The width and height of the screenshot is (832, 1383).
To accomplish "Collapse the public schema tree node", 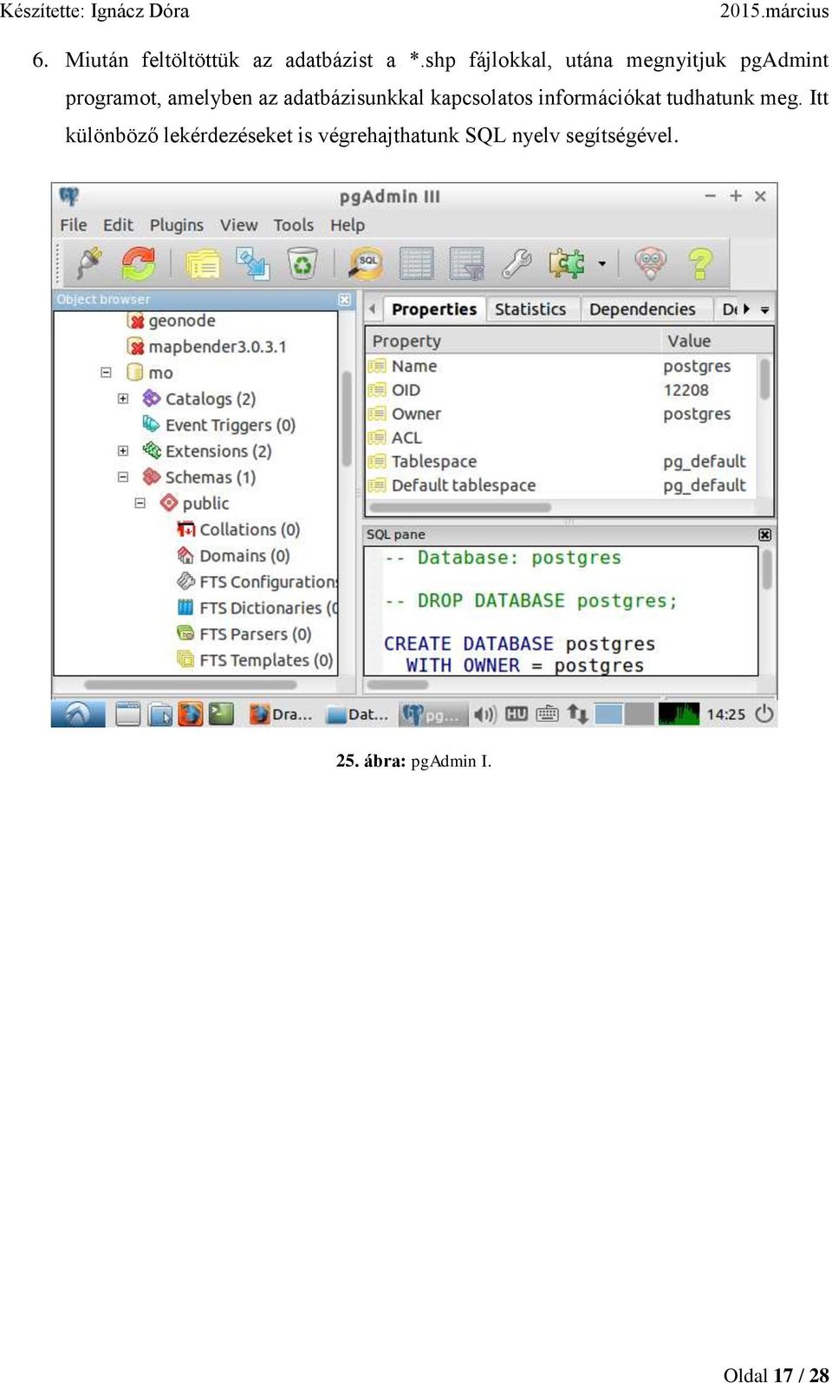I will [140, 503].
